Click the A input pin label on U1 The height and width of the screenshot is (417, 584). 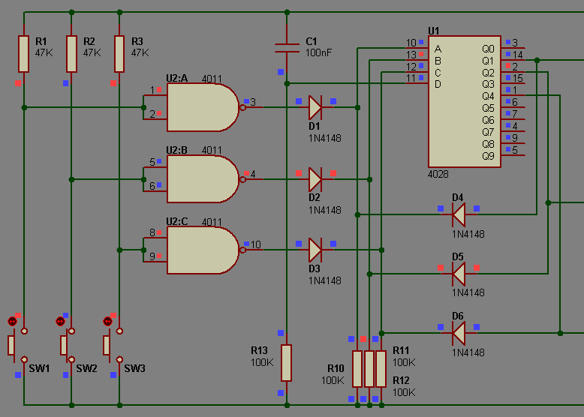click(438, 49)
